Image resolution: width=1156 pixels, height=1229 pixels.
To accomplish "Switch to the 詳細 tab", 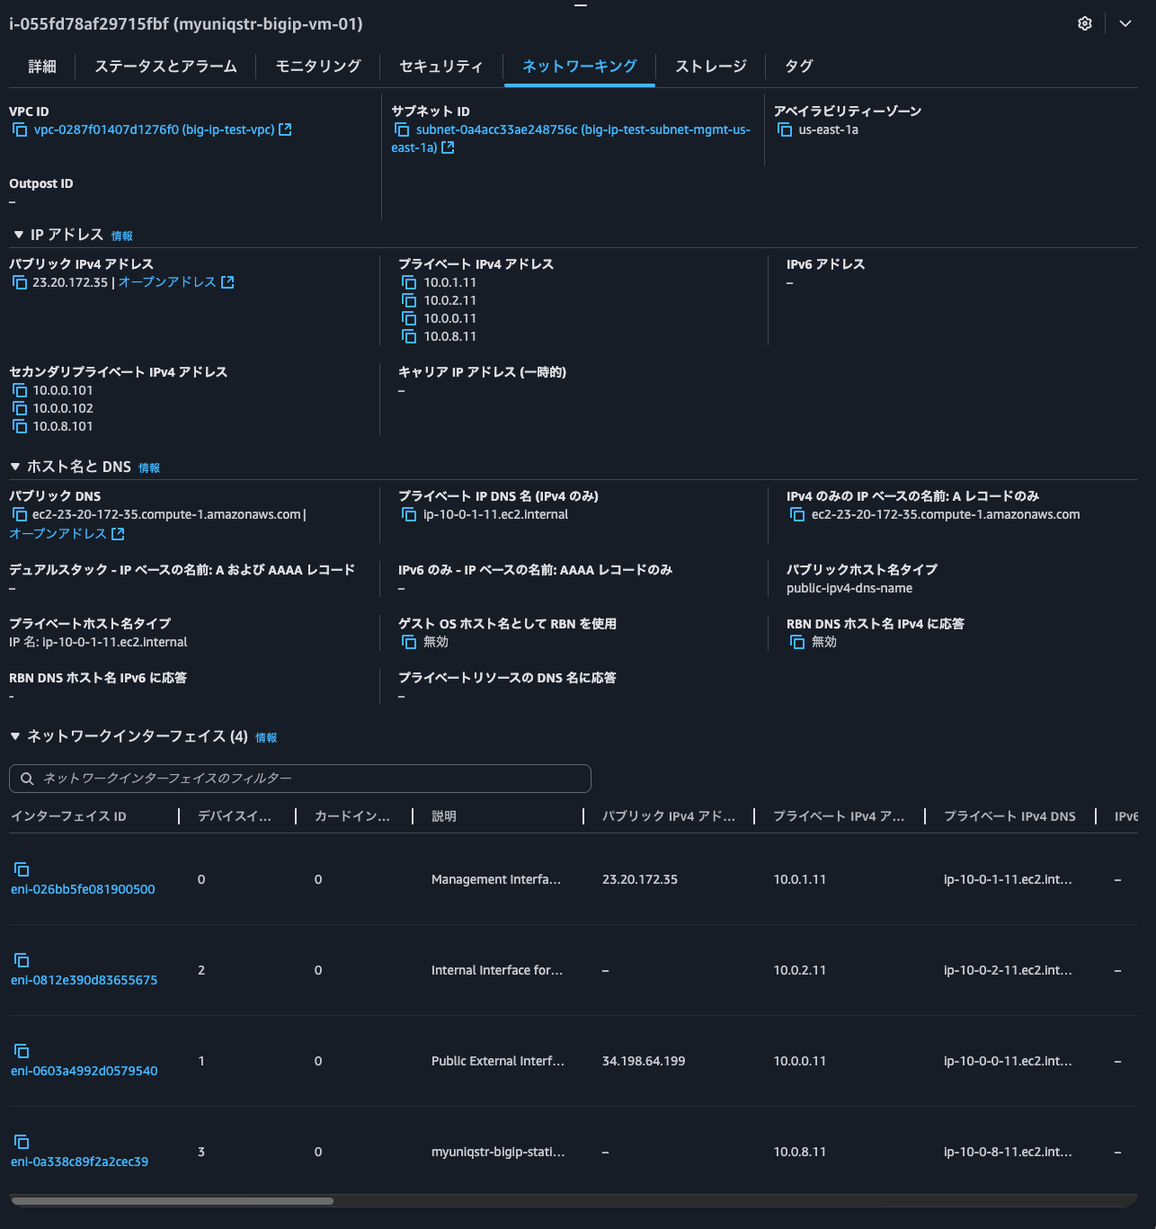I will click(x=42, y=66).
